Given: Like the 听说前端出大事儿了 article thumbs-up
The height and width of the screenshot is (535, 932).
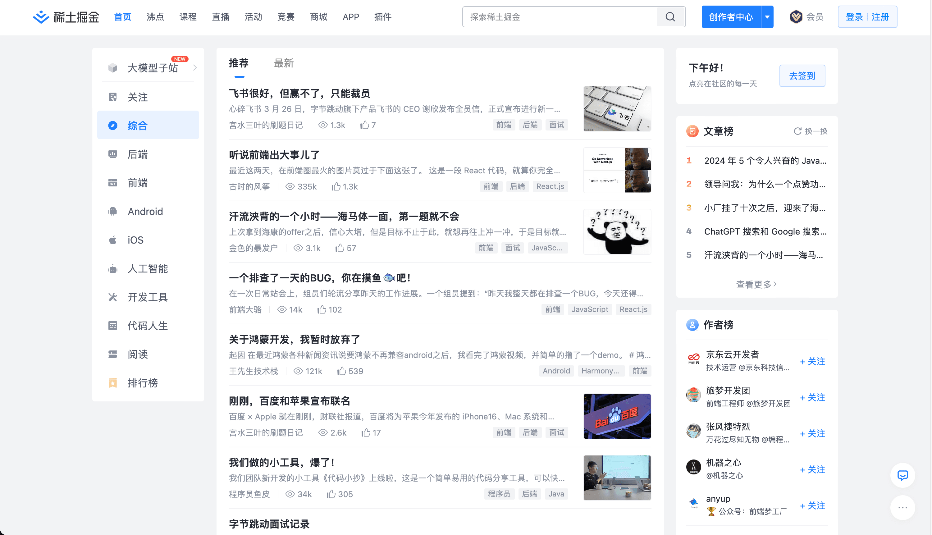Looking at the screenshot, I should point(336,187).
